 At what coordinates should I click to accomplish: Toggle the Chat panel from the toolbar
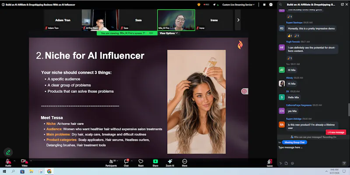126,163
